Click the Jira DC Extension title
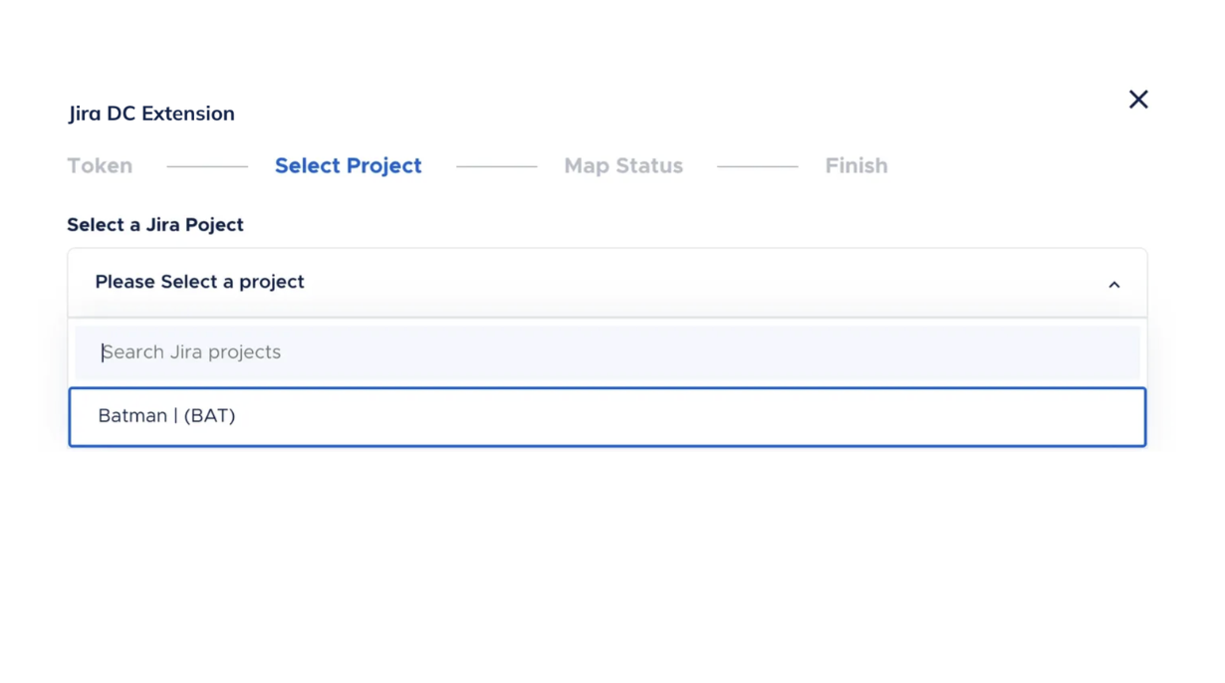1225x683 pixels. click(x=151, y=114)
